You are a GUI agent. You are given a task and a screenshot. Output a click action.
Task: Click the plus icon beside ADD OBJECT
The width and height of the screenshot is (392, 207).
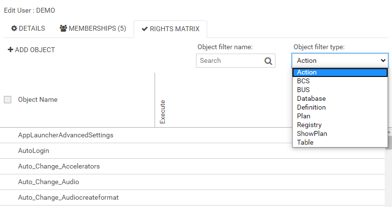click(10, 50)
